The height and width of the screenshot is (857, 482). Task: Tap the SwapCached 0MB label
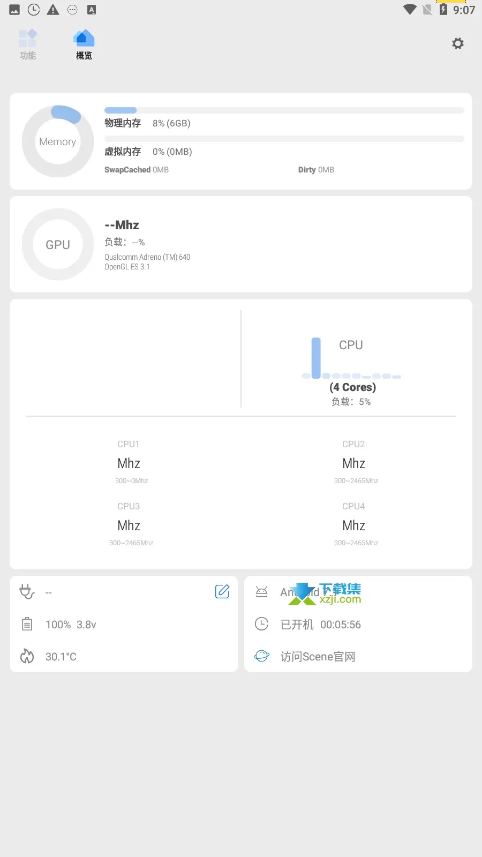(x=137, y=170)
